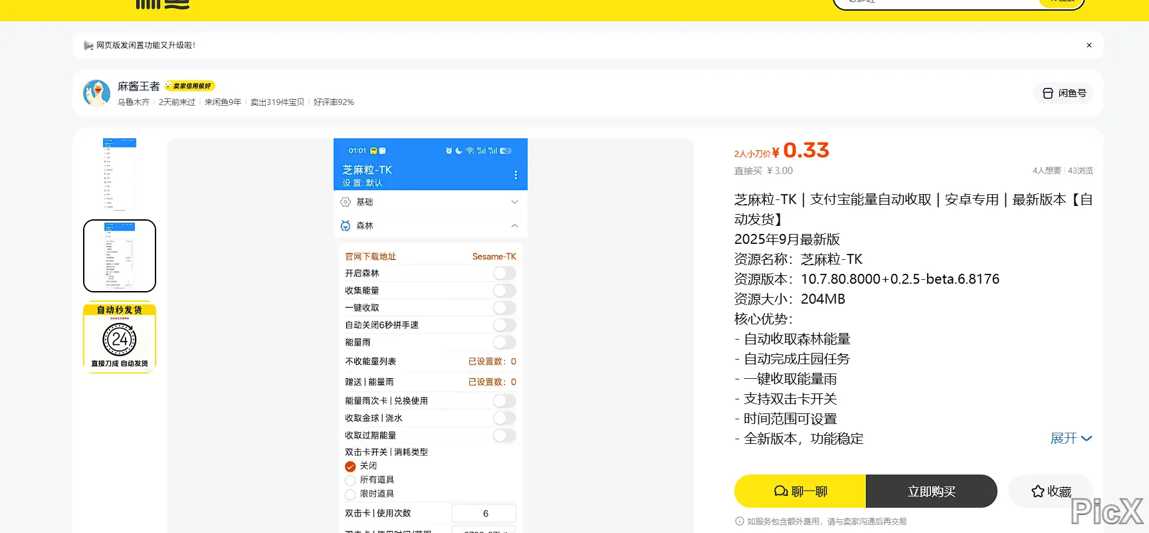The height and width of the screenshot is (533, 1149).
Task: Open seller avatar of 麻酱王者
Action: coord(97,93)
